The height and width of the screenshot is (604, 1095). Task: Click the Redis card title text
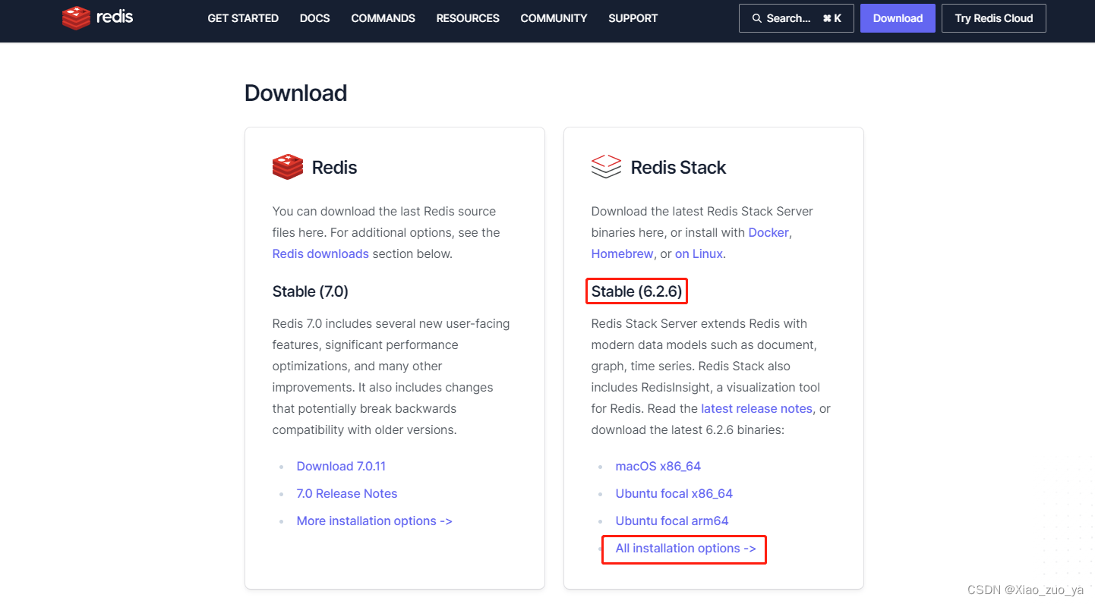click(x=334, y=167)
